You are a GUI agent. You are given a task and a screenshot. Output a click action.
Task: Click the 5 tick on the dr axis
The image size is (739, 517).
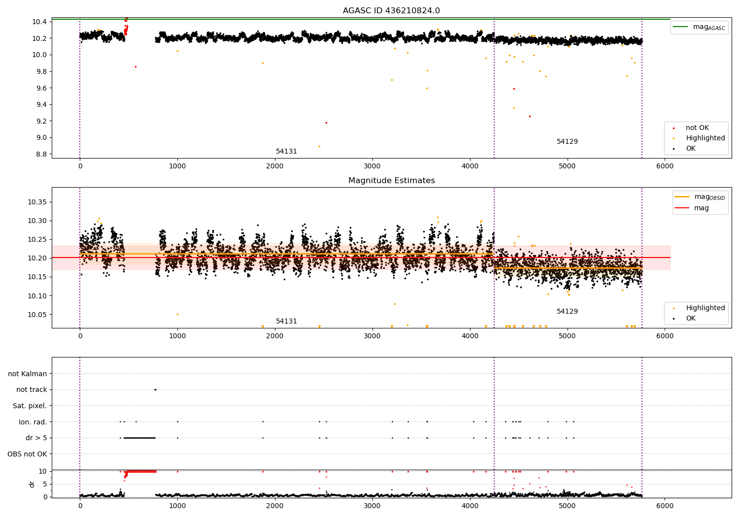click(45, 484)
